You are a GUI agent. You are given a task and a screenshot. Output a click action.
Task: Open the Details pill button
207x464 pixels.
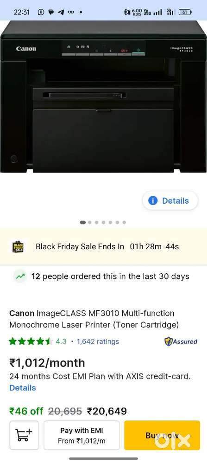pyautogui.click(x=170, y=200)
